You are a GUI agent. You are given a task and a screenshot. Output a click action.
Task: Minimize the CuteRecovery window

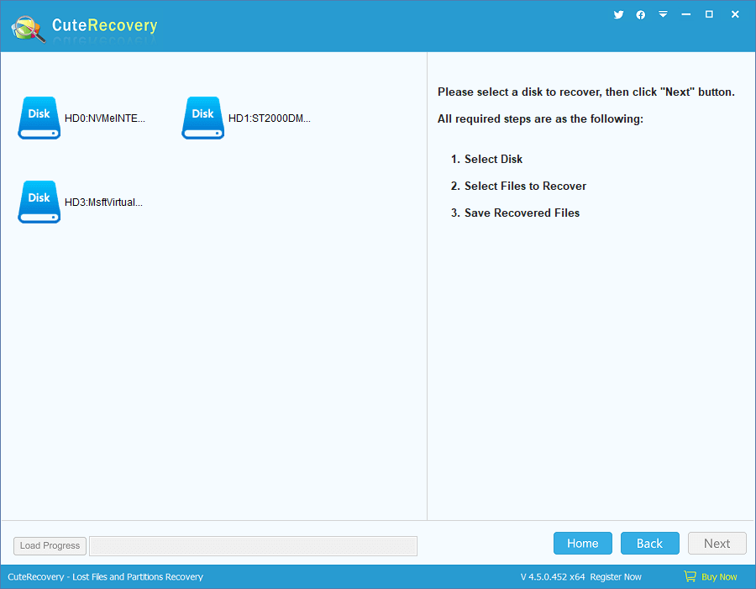[x=686, y=14]
